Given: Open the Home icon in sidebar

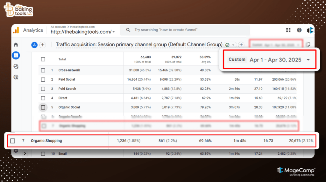Looking at the screenshot, I should [x=16, y=45].
